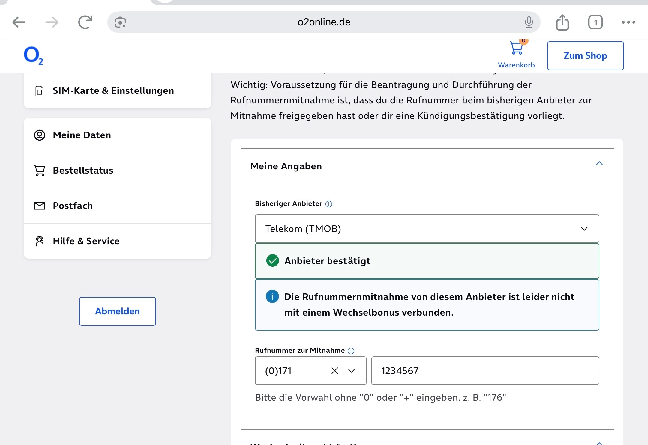Clear the (0)171 prefix selection

tap(335, 371)
